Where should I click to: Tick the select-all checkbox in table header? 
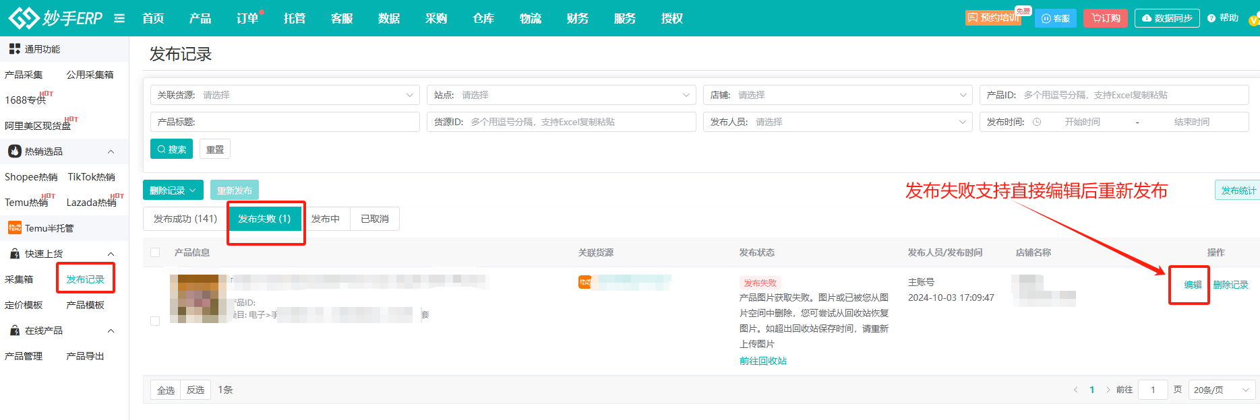coord(155,252)
